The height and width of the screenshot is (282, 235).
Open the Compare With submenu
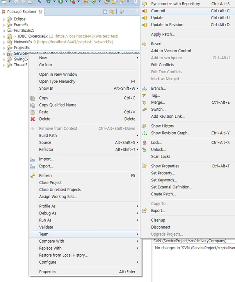point(84,241)
